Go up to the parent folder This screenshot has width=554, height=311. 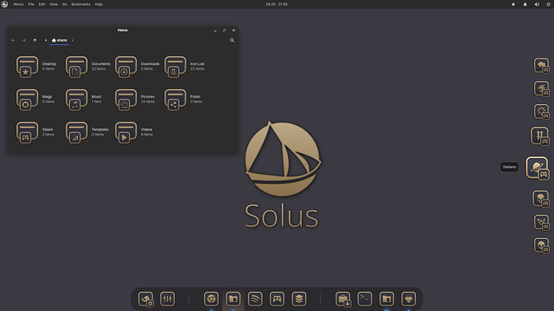click(x=35, y=41)
